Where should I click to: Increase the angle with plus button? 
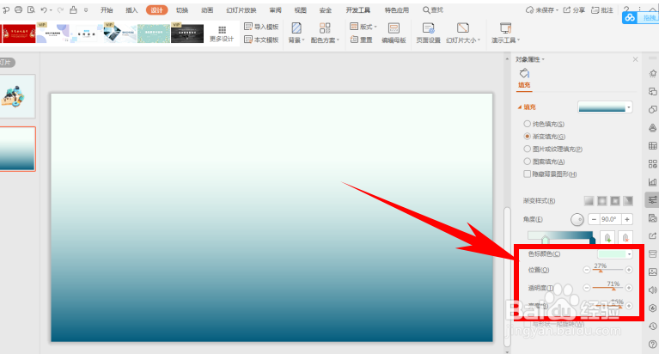(x=627, y=219)
